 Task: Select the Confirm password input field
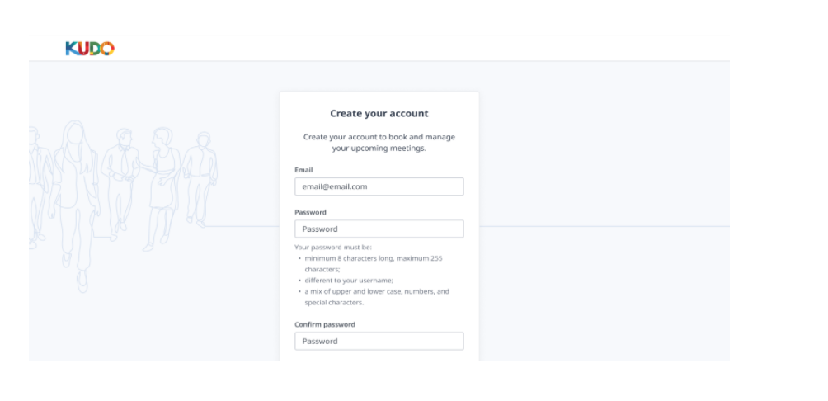[379, 342]
